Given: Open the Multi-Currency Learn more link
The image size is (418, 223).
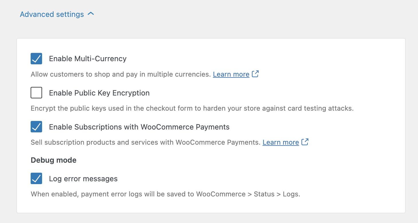Looking at the screenshot, I should coord(231,74).
